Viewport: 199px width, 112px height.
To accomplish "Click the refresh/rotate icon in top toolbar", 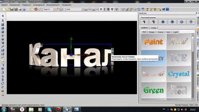I will point(139,9).
